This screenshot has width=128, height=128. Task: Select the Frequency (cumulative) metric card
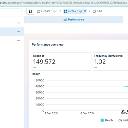coord(111,61)
